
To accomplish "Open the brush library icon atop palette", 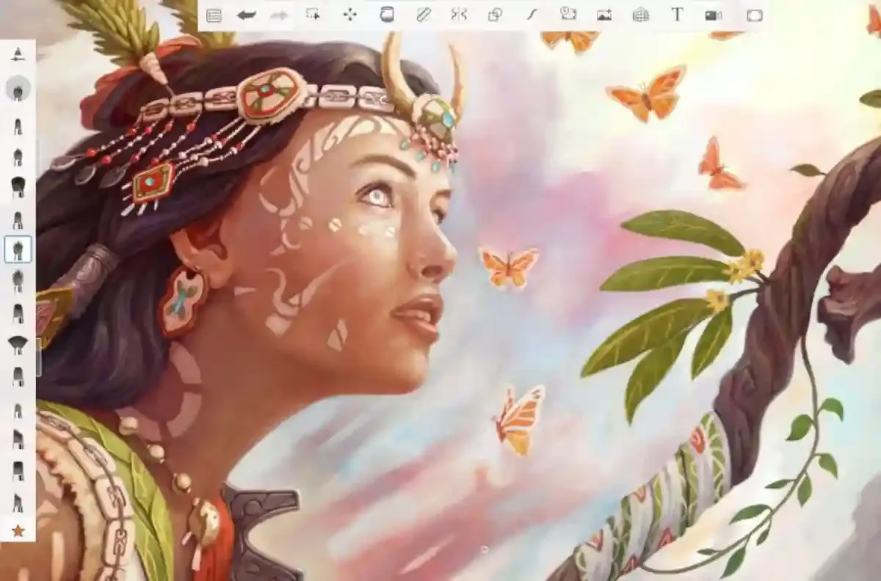I will (18, 54).
